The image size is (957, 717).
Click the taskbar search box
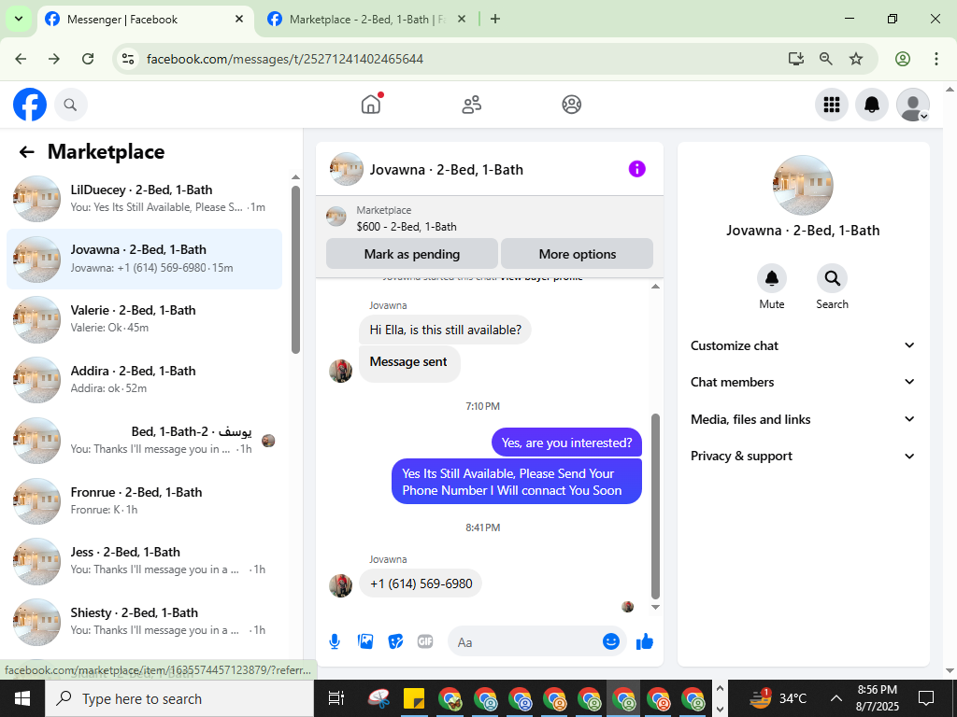(x=179, y=698)
